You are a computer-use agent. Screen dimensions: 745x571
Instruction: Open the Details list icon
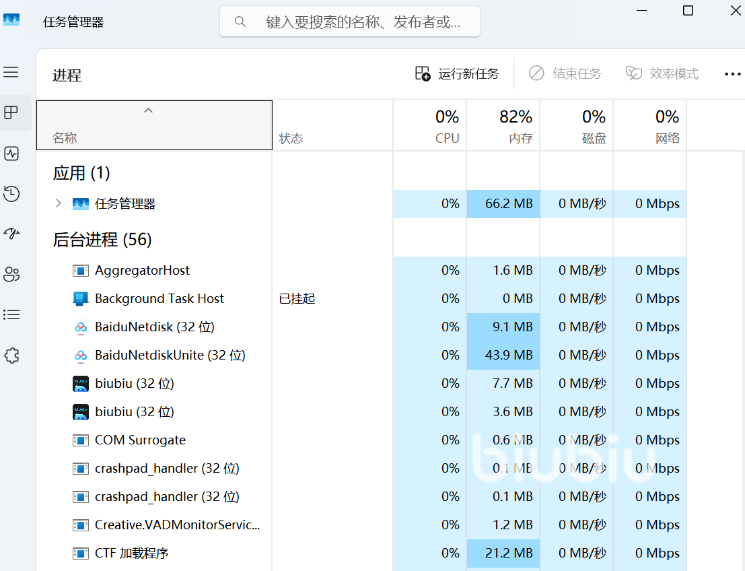(11, 314)
